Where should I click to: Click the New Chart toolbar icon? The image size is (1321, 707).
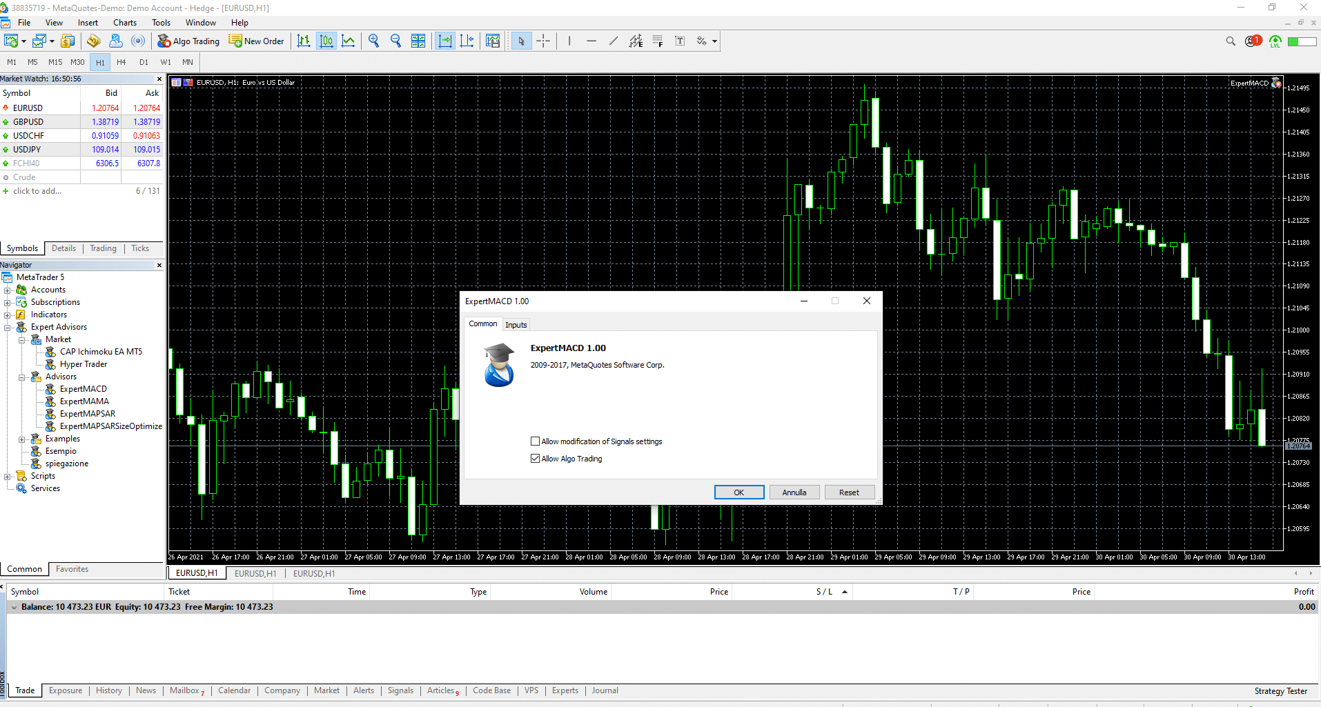(x=10, y=41)
